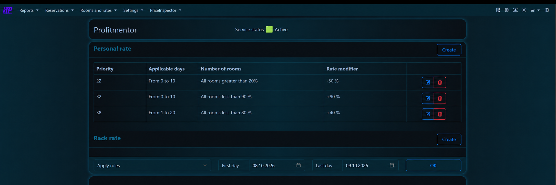The height and width of the screenshot is (185, 556).
Task: Click the '+40 %' rate modifier value
Action: tap(333, 113)
